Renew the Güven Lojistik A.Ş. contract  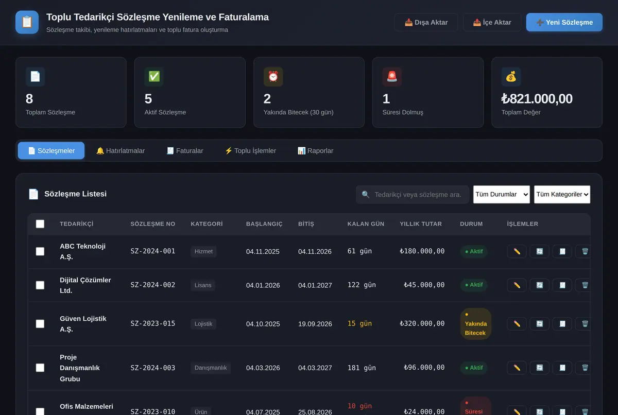tap(539, 324)
